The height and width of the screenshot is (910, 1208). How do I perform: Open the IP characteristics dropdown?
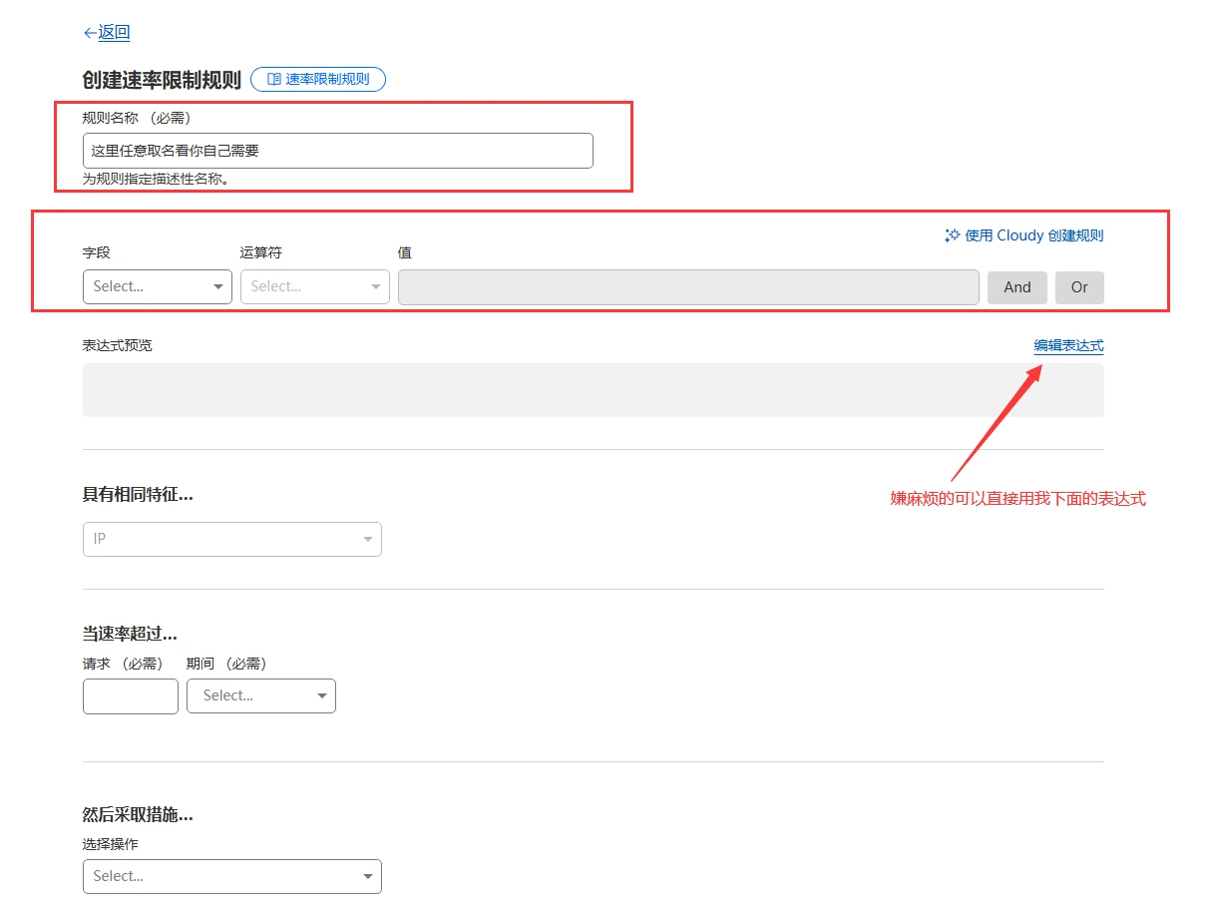point(231,539)
